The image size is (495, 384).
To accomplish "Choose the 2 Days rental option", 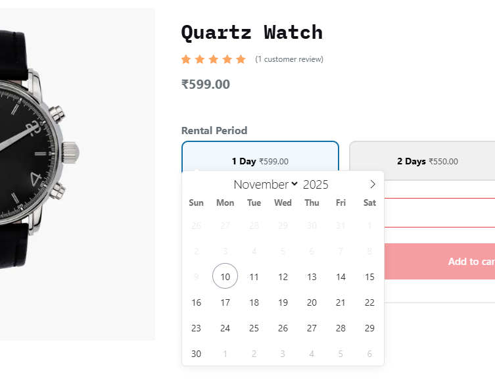I will coord(426,161).
